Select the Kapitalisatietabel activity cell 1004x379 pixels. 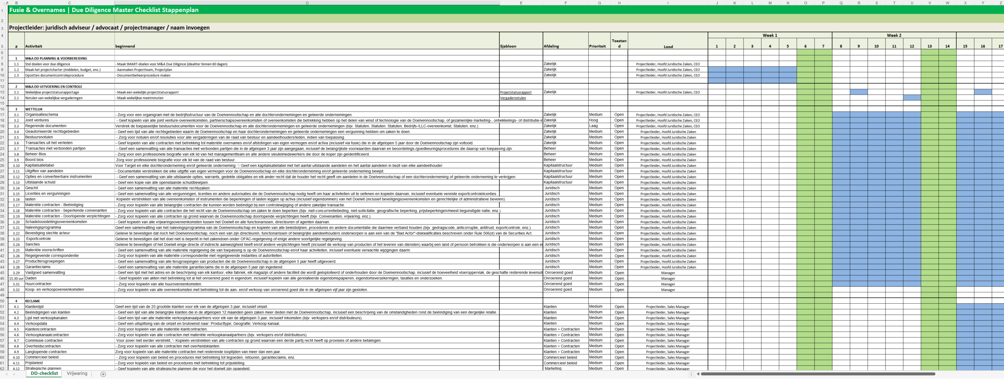(69, 165)
